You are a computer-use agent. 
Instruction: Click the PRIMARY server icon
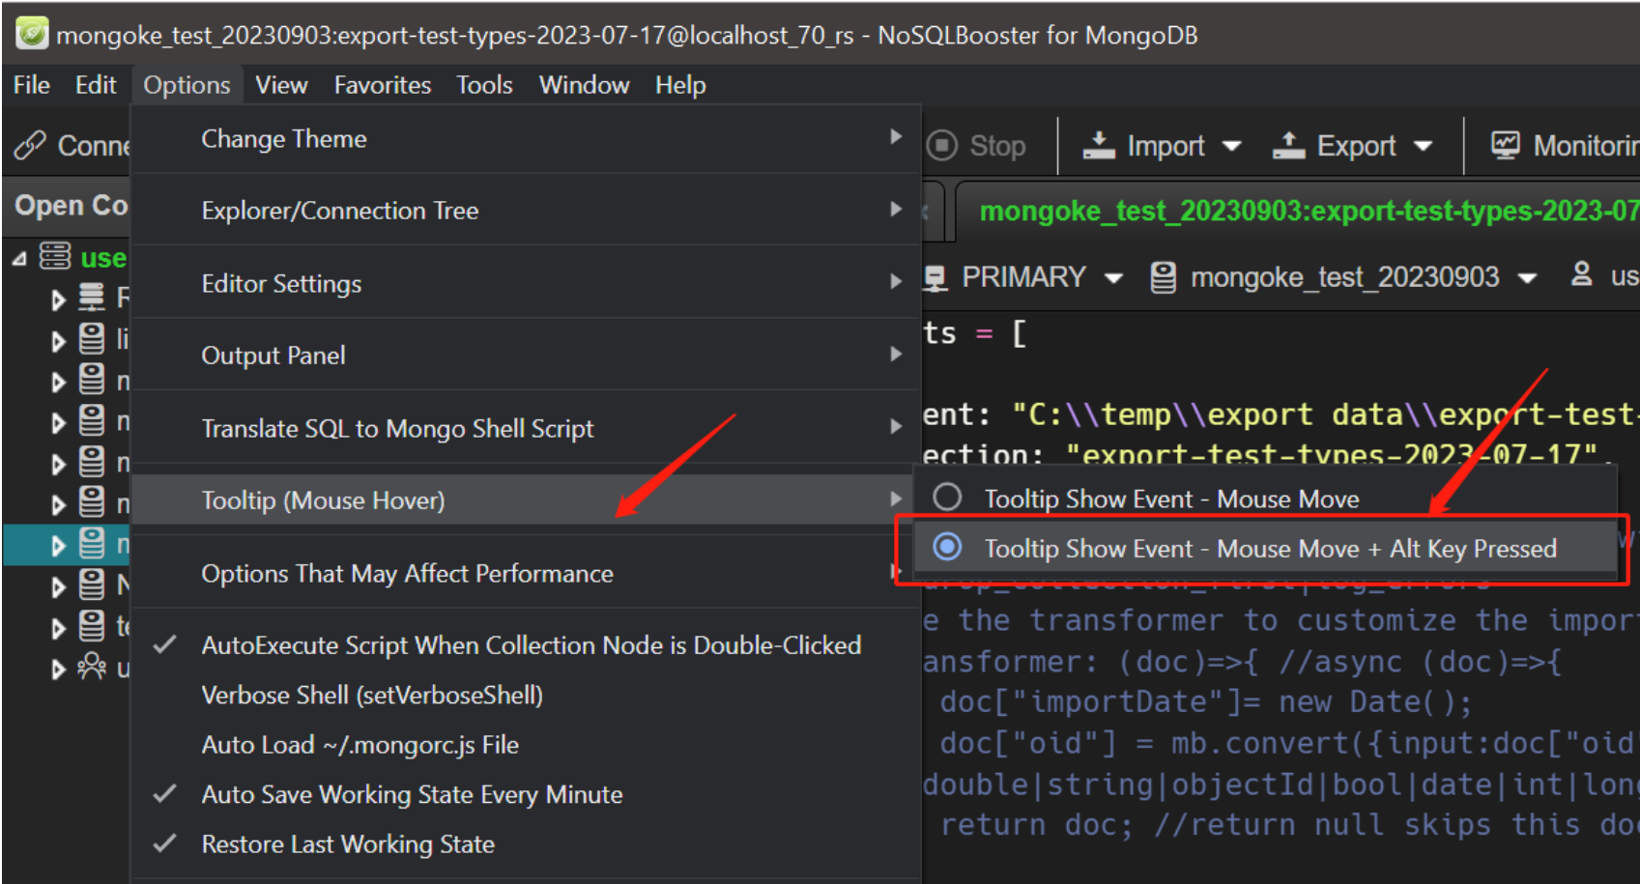click(935, 278)
